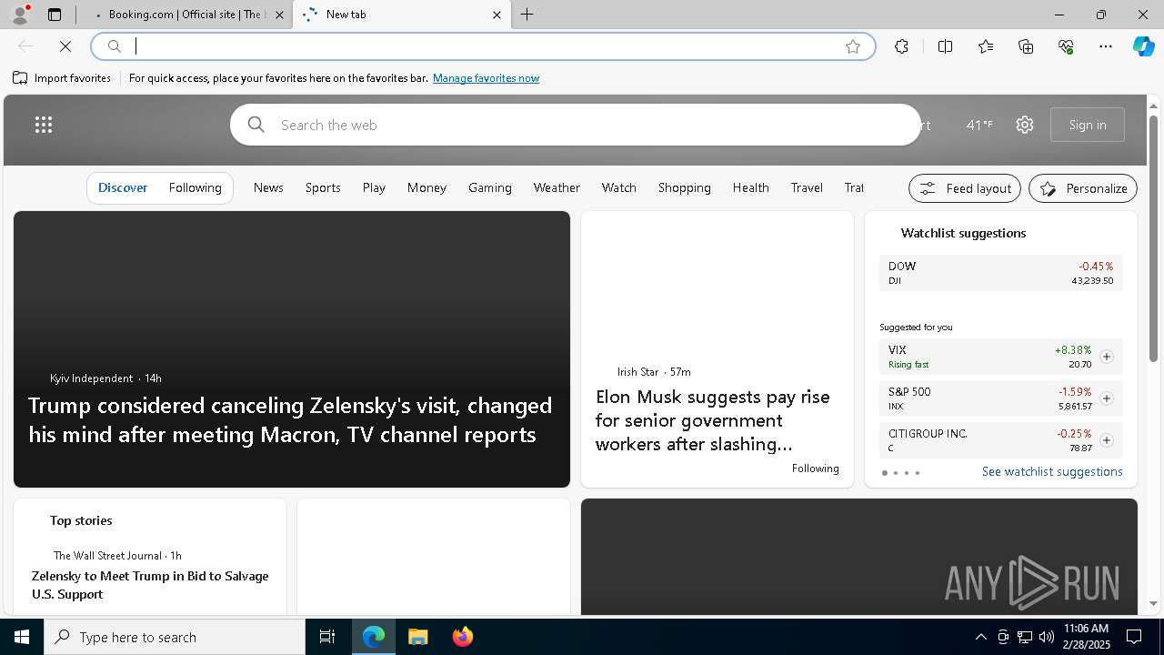Open Windows Start menu
The image size is (1164, 655).
pyautogui.click(x=22, y=637)
